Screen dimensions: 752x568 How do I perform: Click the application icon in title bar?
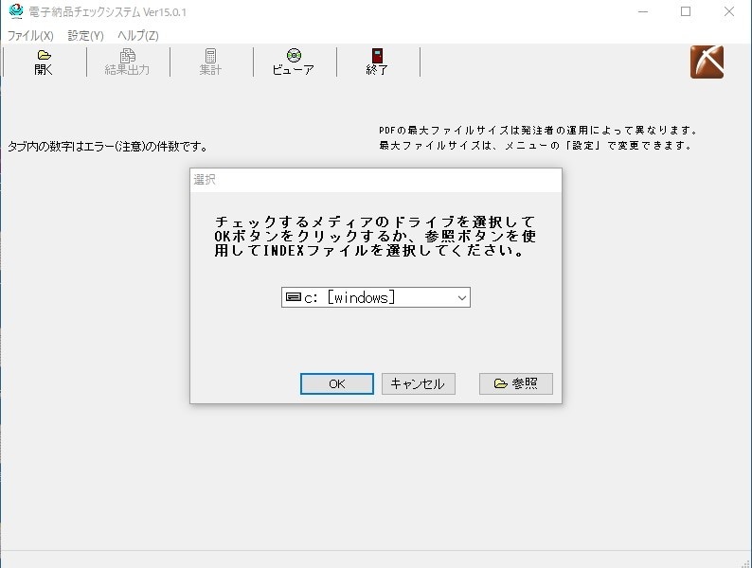click(x=16, y=11)
